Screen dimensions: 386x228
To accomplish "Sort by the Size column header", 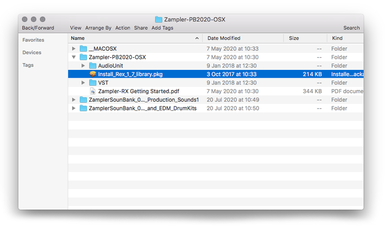I will tap(294, 38).
